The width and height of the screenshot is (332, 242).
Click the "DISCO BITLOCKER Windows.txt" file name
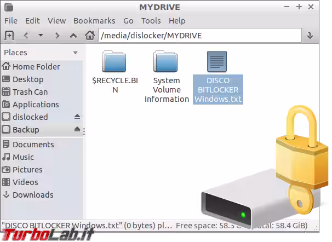pos(218,90)
